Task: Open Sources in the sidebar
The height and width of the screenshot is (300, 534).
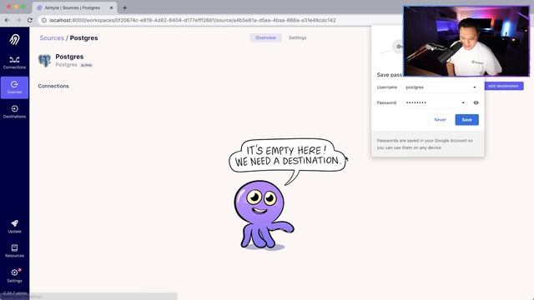Action: click(x=14, y=87)
